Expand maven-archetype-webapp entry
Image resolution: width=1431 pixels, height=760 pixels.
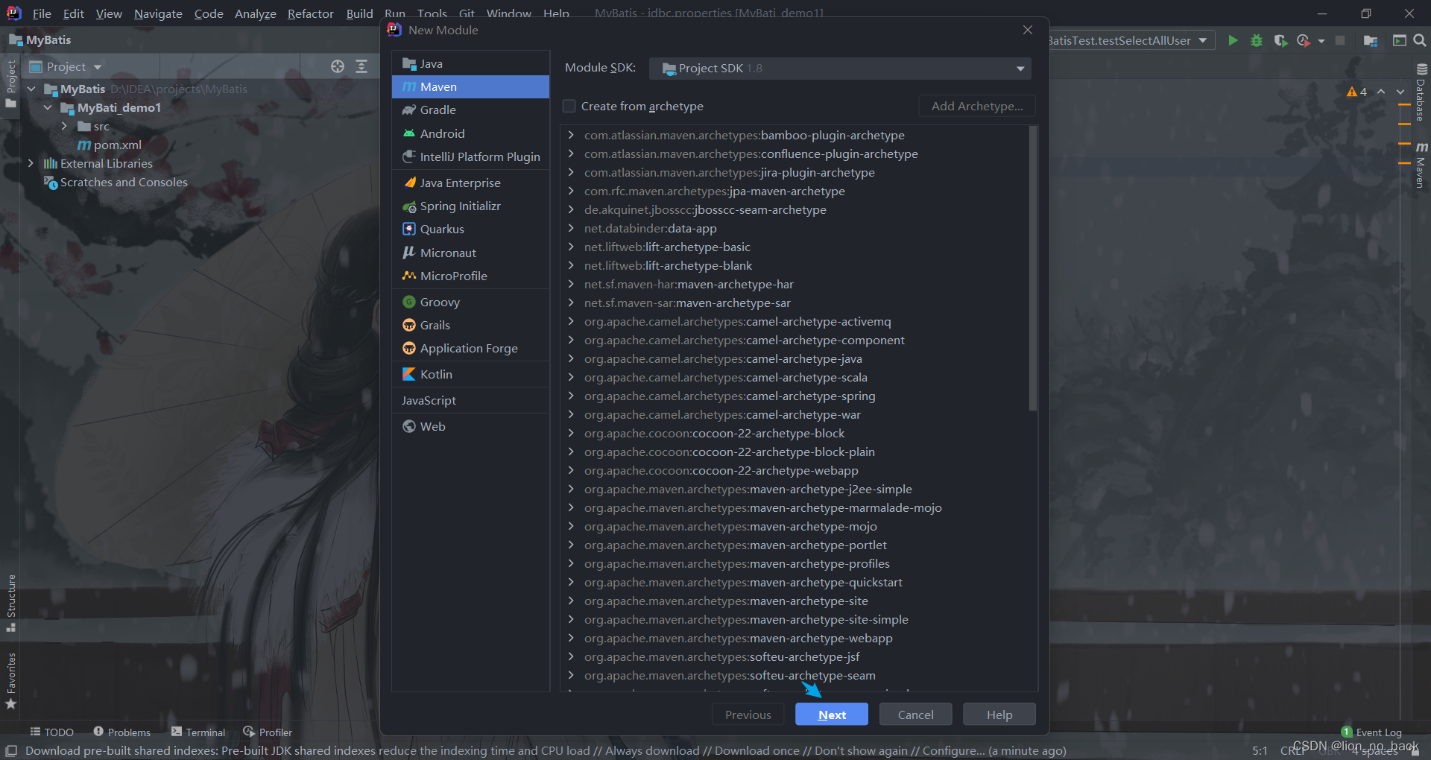[571, 638]
